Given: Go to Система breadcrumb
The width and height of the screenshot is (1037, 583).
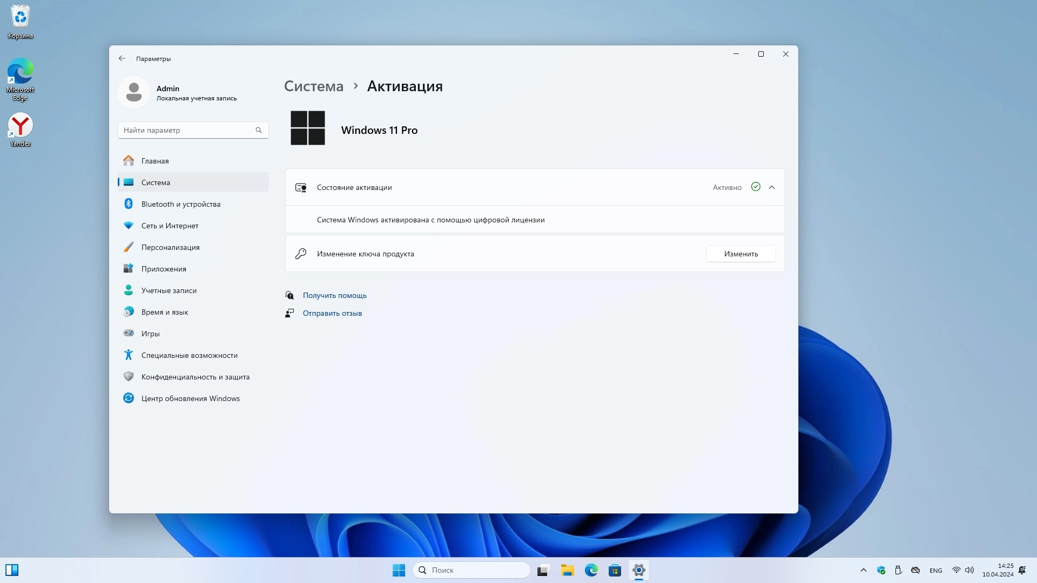Looking at the screenshot, I should pyautogui.click(x=313, y=86).
